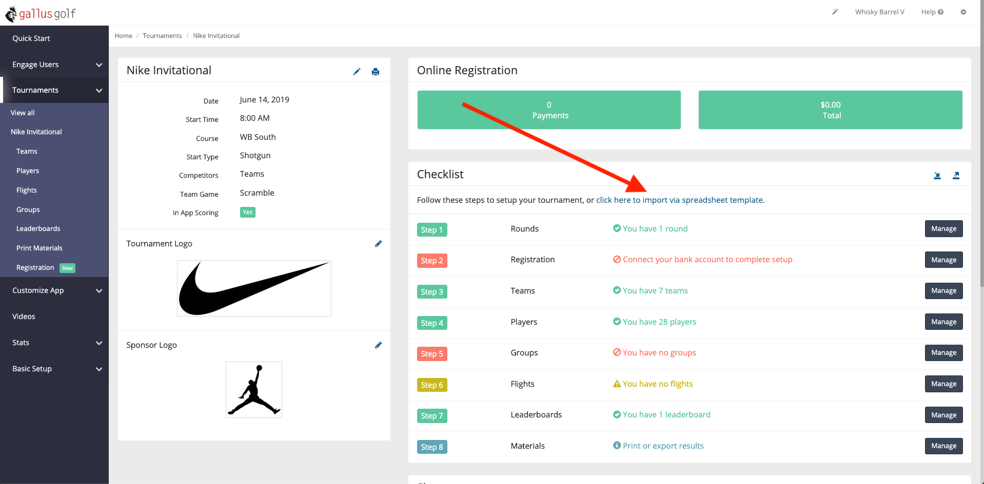Open the Whisky Barrel V account menu
Screen dimensions: 984x484
[x=879, y=12]
